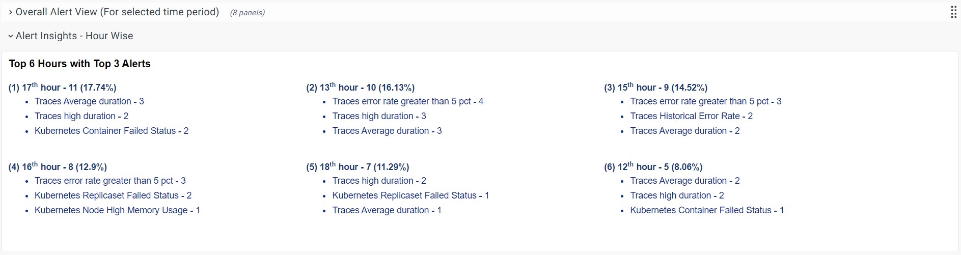961x255 pixels.
Task: Select Traces Historical Error Rate alert
Action: (691, 116)
